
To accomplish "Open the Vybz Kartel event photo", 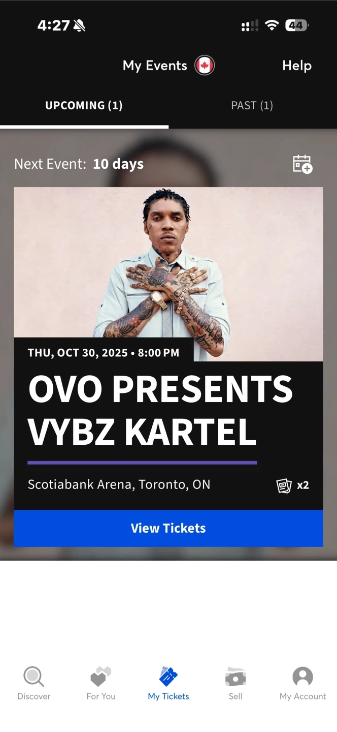I will coord(168,274).
